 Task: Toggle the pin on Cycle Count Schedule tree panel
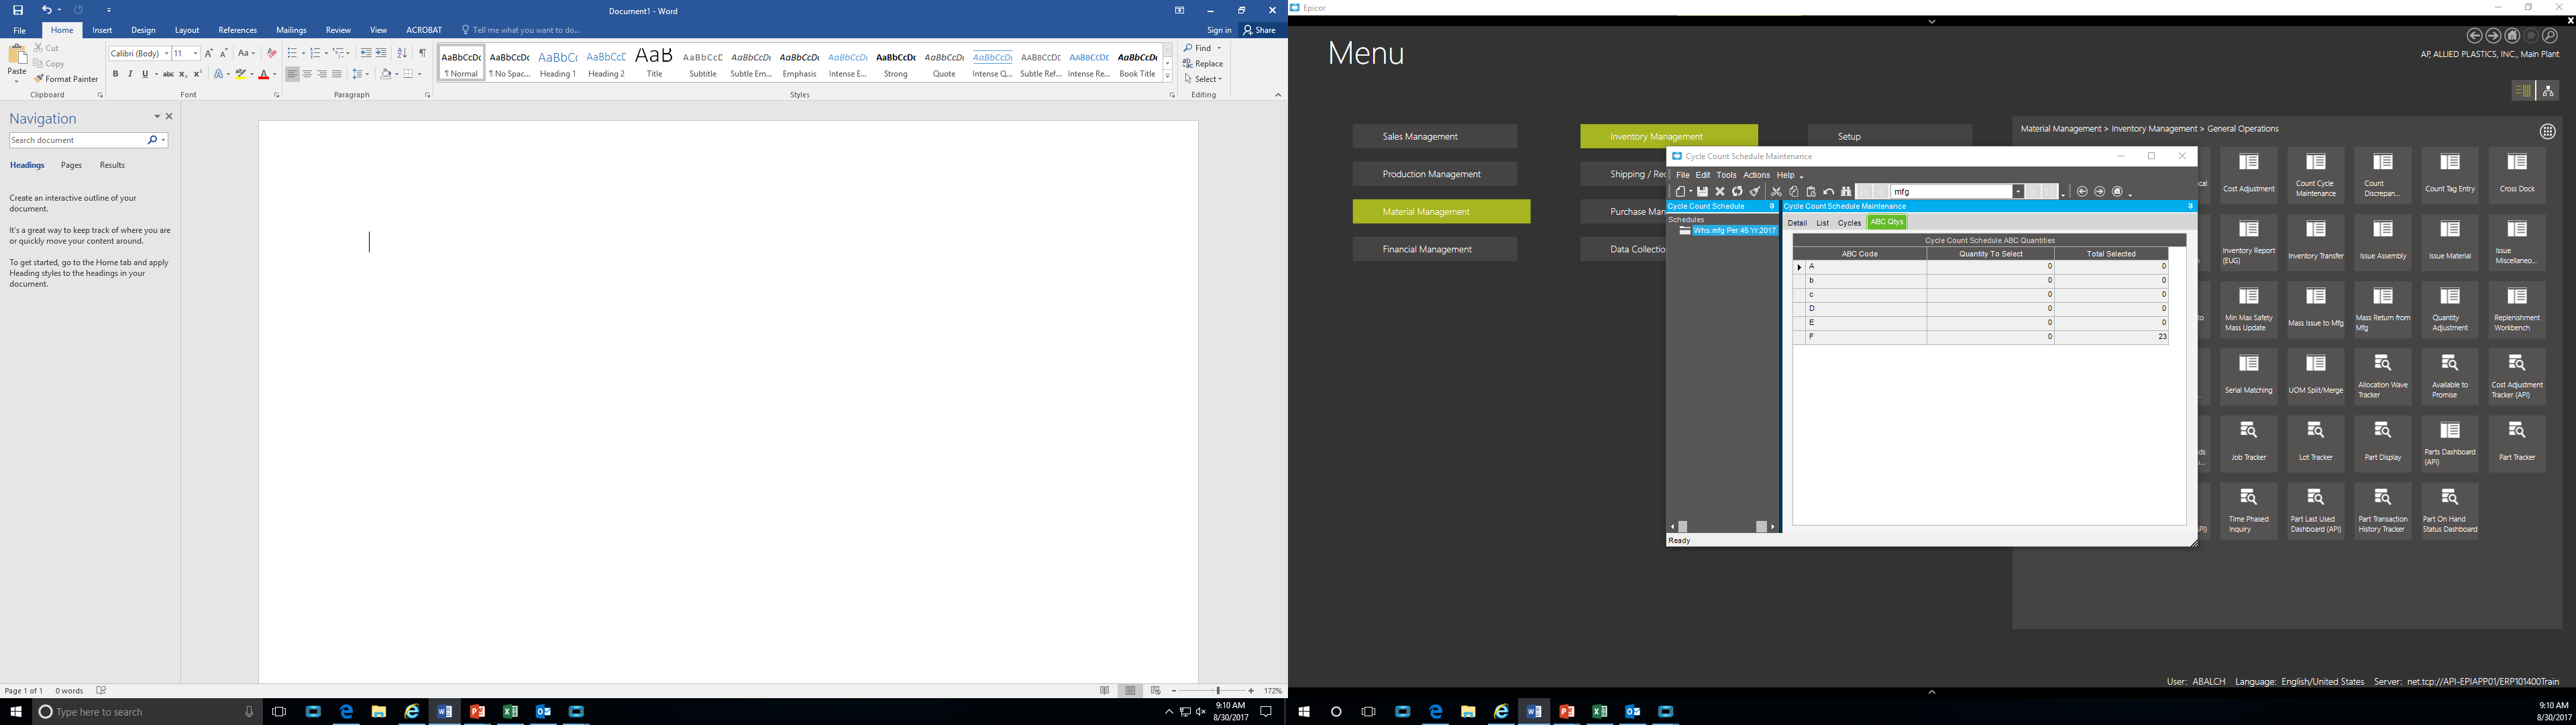point(1772,206)
